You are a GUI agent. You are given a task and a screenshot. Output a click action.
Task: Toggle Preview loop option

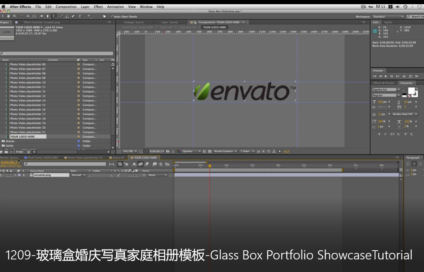pos(411,76)
